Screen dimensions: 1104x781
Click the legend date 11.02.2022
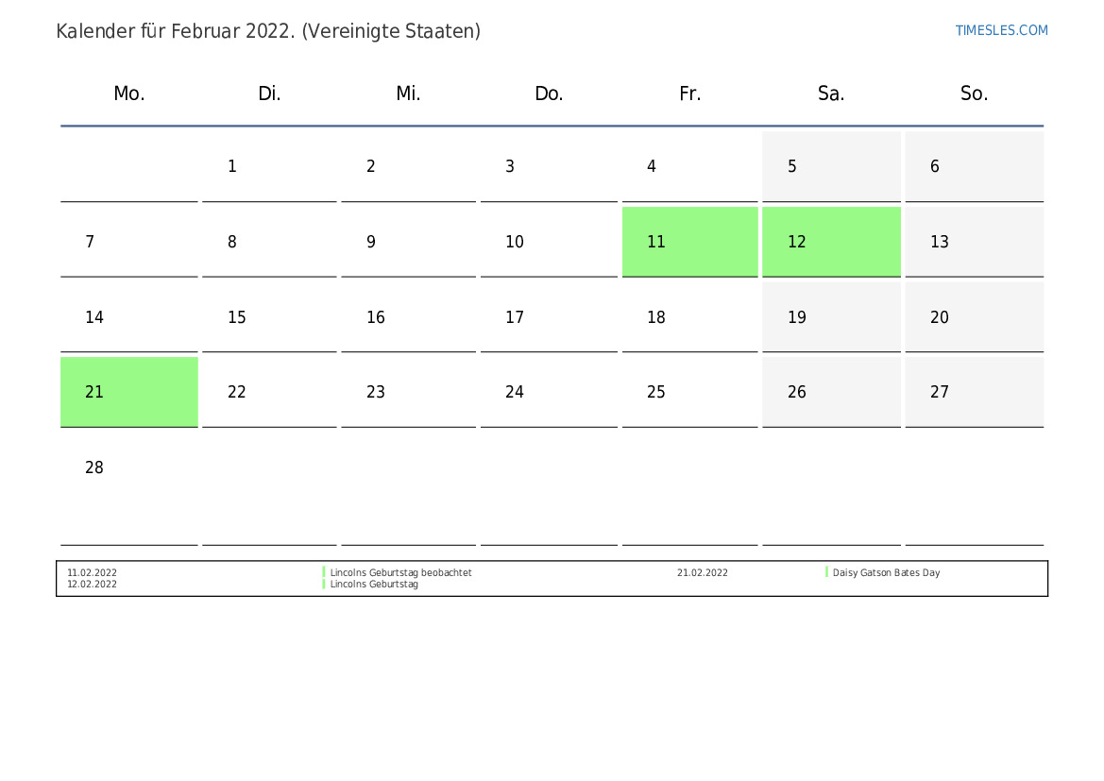click(x=93, y=572)
